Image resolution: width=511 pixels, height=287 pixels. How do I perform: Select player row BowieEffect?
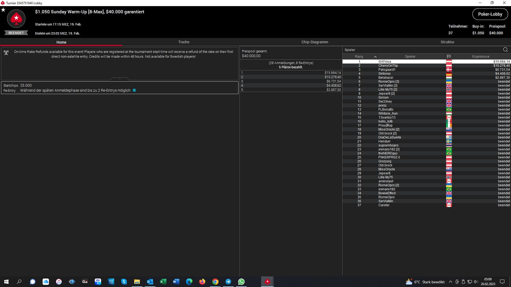coord(426,193)
